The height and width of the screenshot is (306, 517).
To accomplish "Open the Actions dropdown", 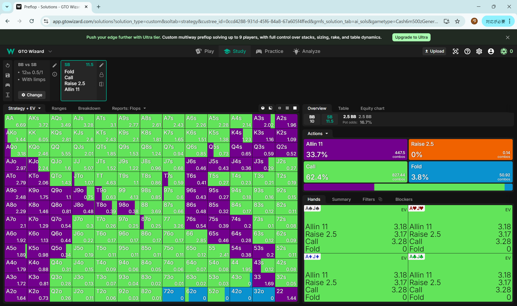I will pos(317,133).
